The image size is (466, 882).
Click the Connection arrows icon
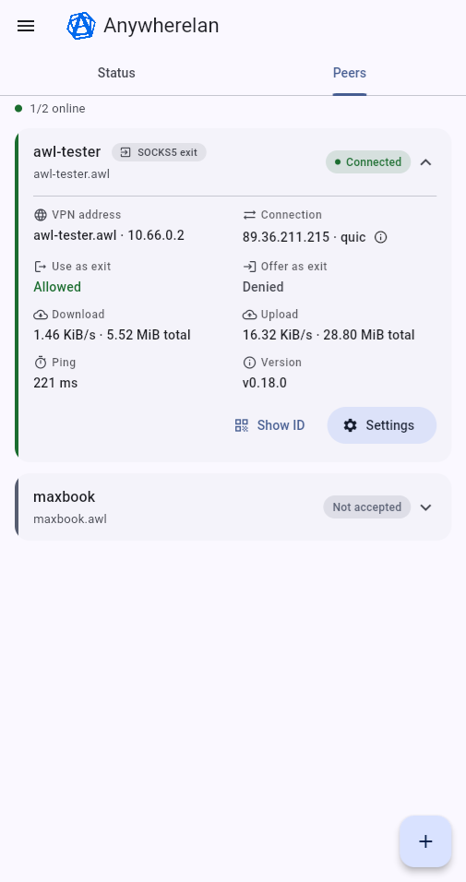pyautogui.click(x=249, y=215)
